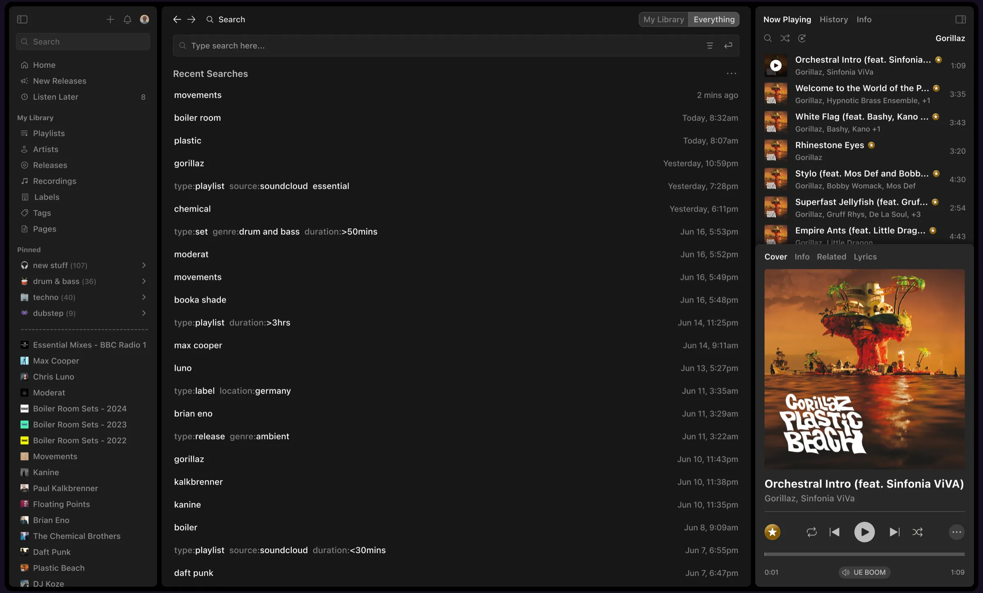Switch to the History tab
The width and height of the screenshot is (983, 593).
(x=834, y=19)
